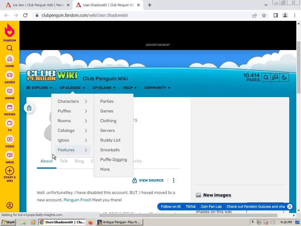This screenshot has height=226, width=301.
Task: Open Wikis section in Fandom sidebar
Action: (10, 158)
